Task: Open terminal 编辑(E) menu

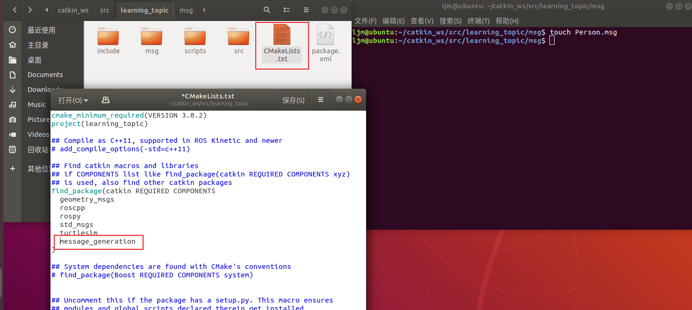Action: [x=394, y=21]
